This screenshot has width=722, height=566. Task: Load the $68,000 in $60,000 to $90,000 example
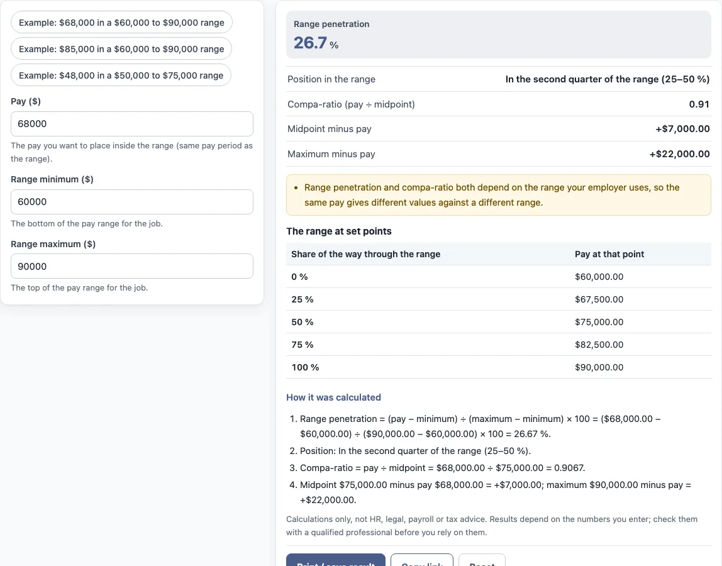(x=121, y=23)
